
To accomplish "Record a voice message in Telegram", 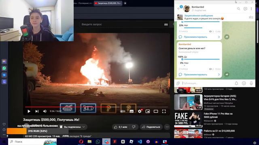I will click(251, 83).
